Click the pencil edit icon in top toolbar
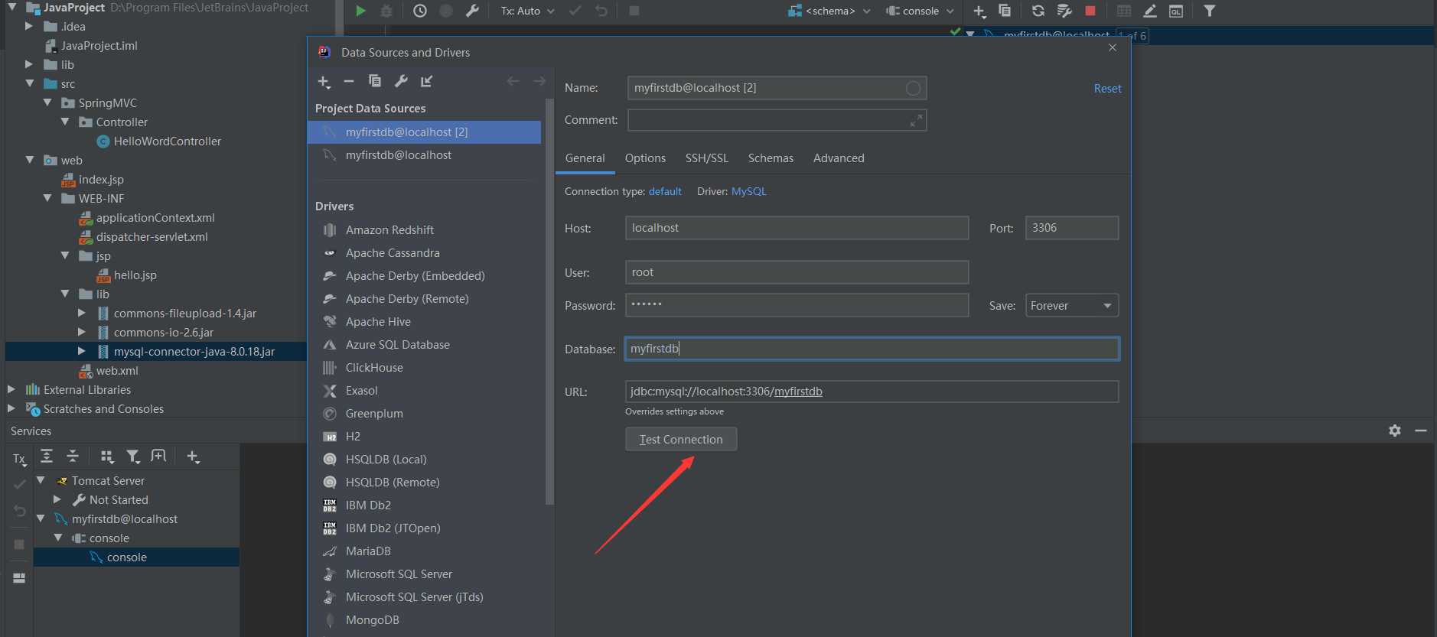Screen dimensions: 1437x637 click(1150, 11)
